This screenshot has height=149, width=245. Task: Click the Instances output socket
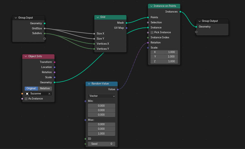[180, 12]
